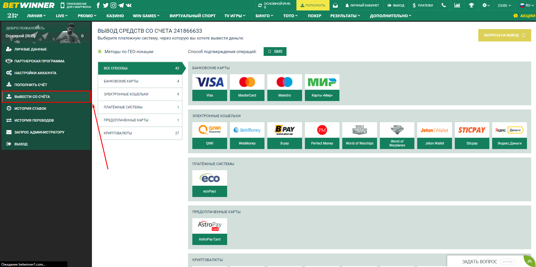Select the Jeton Wallet option
536x267 pixels.
(x=434, y=135)
